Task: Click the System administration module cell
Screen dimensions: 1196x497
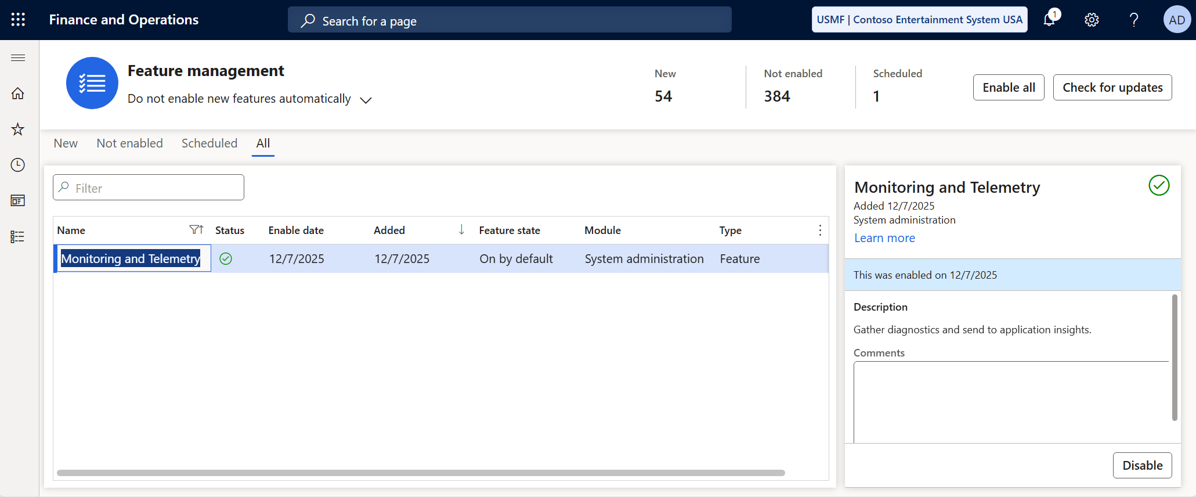Action: point(644,259)
